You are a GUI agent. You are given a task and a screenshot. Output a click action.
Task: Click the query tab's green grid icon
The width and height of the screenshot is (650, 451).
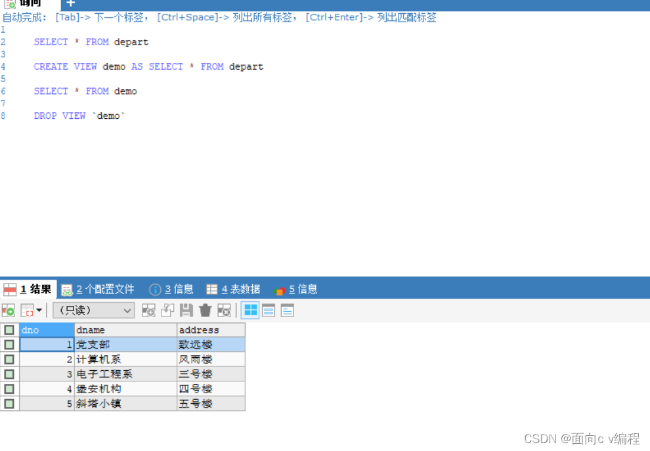9,4
